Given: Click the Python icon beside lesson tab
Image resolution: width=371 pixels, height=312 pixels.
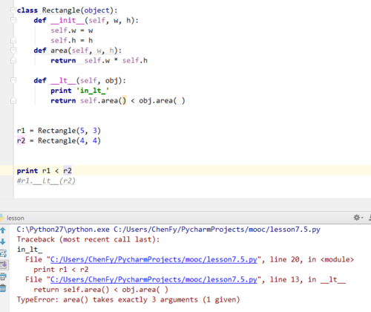Looking at the screenshot, I should point(2,218).
